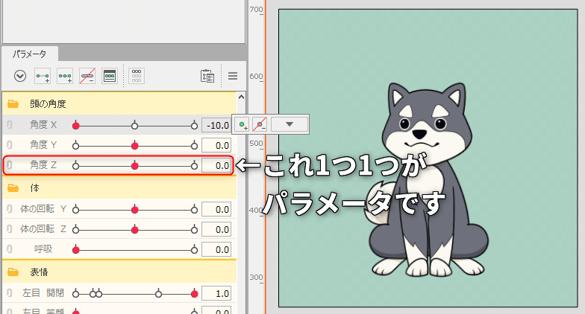Click the red key point on 左目 開閉 slider
This screenshot has width=585, height=314.
pos(194,295)
